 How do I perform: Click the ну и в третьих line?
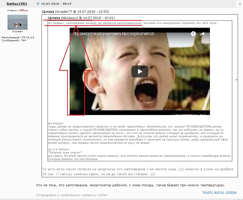coord(59,149)
